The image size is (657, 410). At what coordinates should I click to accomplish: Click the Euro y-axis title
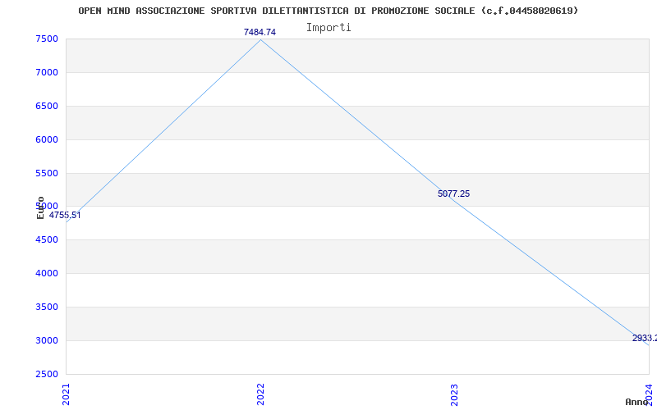[x=40, y=207]
